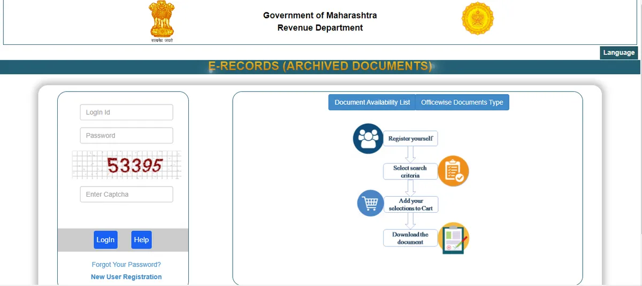This screenshot has height=286, width=642.
Task: Go to New User Registration
Action: 126,277
